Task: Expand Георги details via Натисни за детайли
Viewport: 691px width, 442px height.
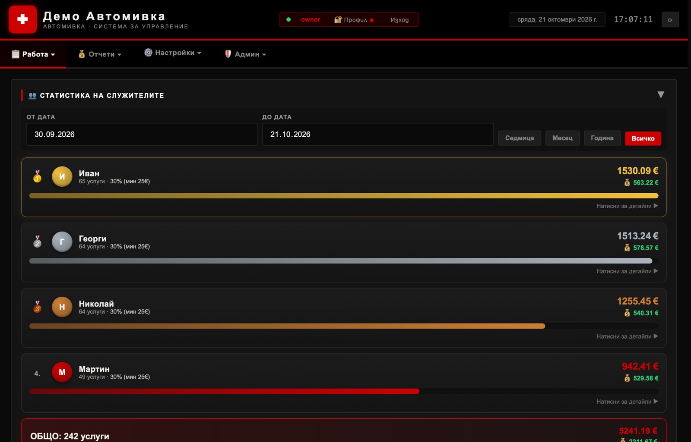Action: pos(627,271)
